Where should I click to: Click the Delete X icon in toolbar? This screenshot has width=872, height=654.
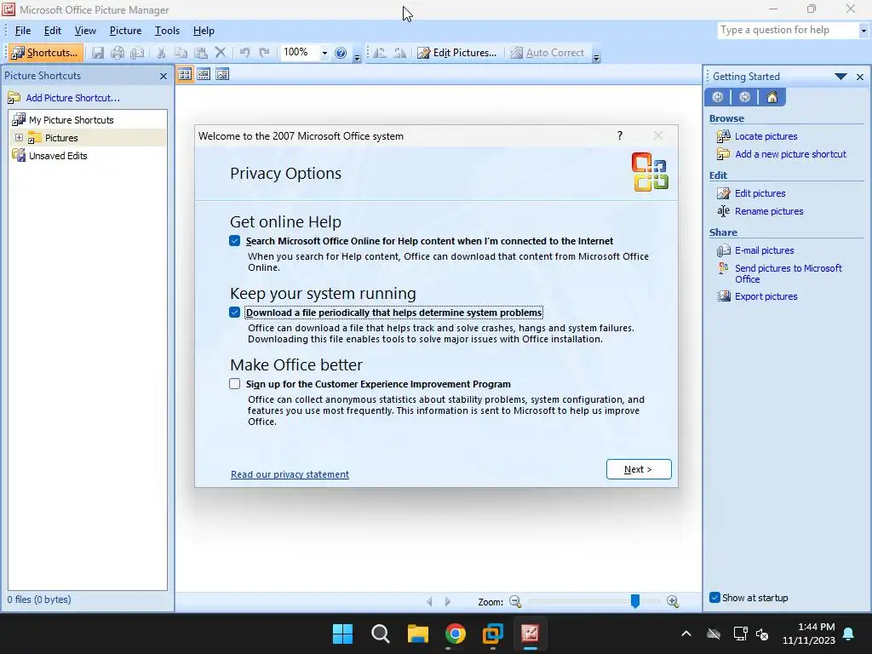[221, 53]
